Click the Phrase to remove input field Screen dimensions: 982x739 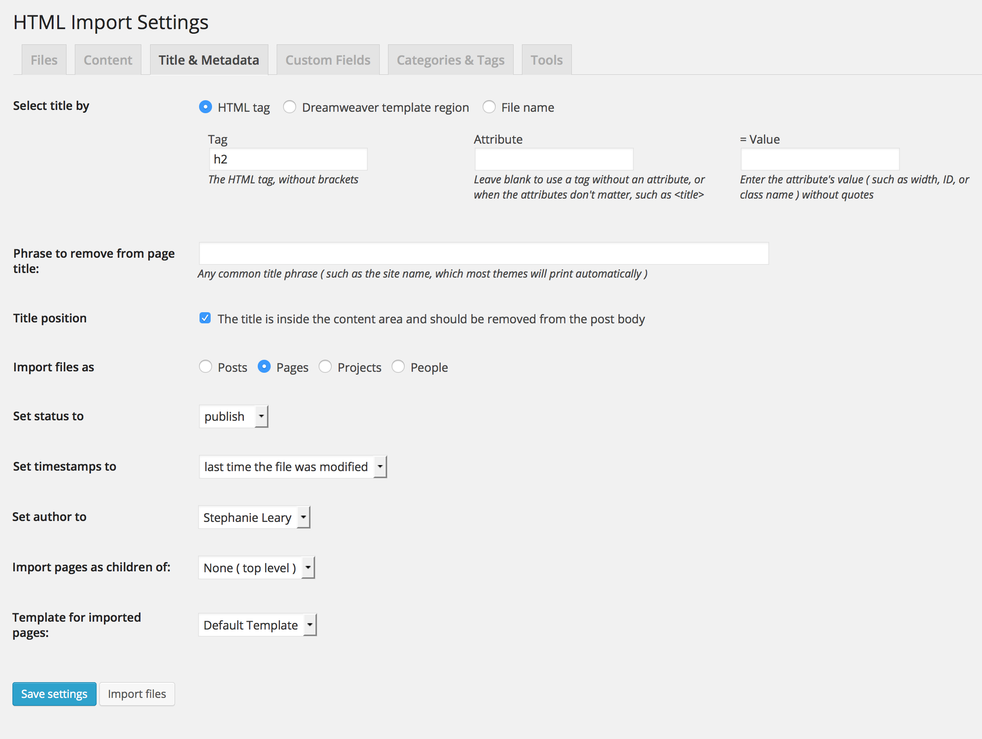[x=483, y=252]
